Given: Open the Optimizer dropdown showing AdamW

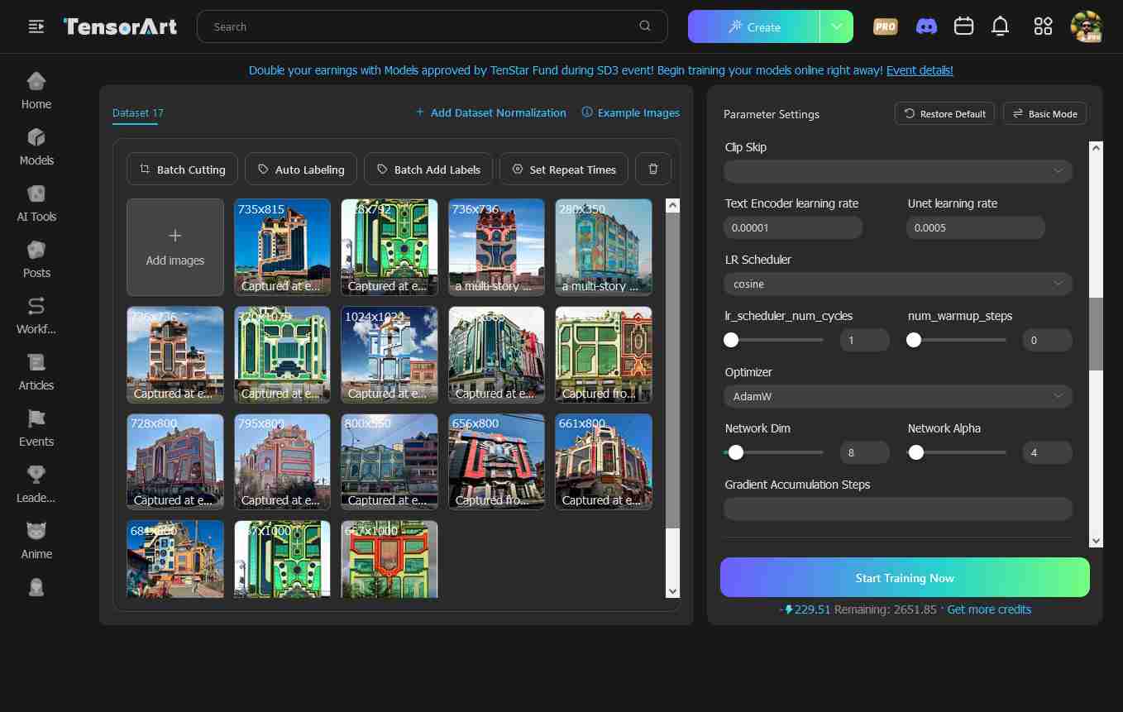Looking at the screenshot, I should point(898,396).
